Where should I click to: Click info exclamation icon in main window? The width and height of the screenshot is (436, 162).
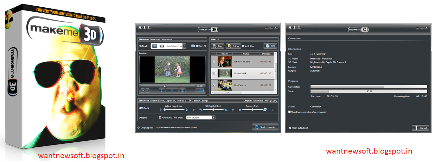tap(149, 27)
